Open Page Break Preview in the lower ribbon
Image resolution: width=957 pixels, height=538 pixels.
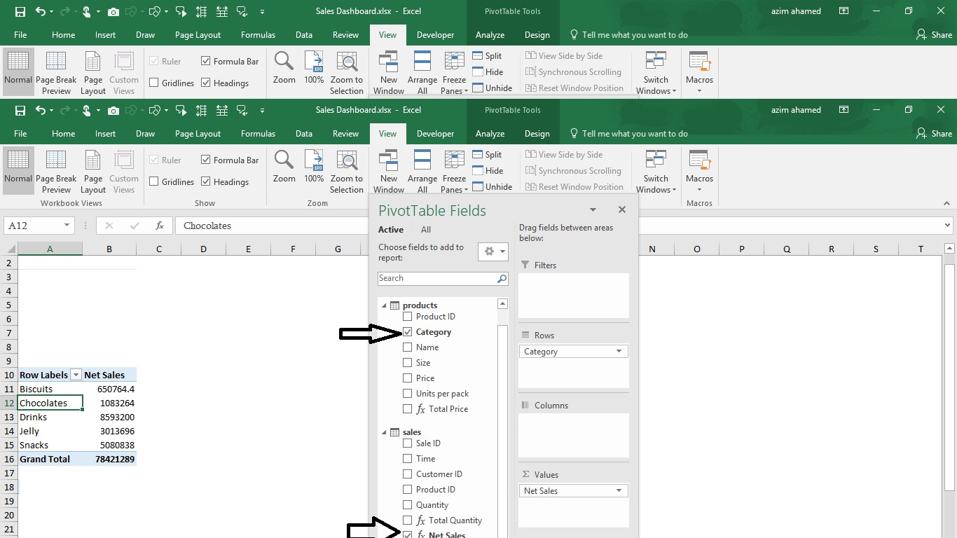pos(56,170)
